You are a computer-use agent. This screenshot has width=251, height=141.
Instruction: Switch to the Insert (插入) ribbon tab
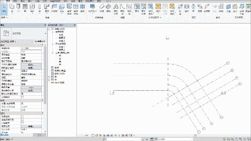(x=30, y=1)
